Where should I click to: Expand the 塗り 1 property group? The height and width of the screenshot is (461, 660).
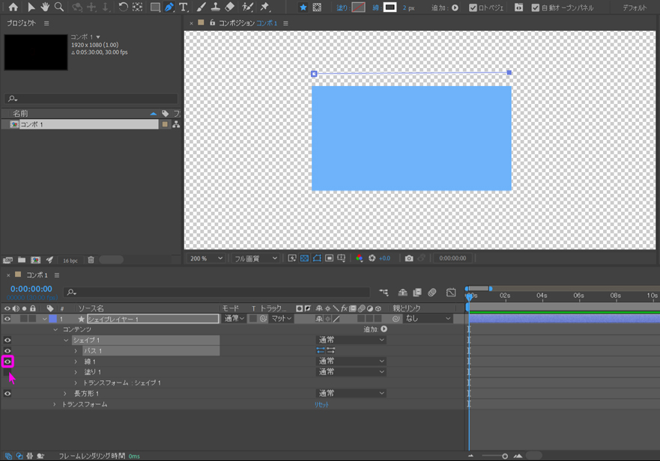coord(76,372)
